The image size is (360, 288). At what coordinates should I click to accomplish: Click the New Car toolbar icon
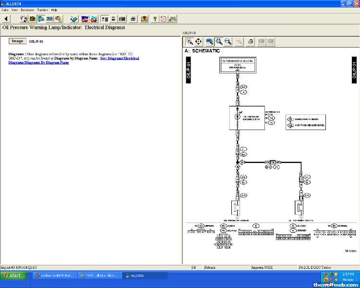(85, 19)
